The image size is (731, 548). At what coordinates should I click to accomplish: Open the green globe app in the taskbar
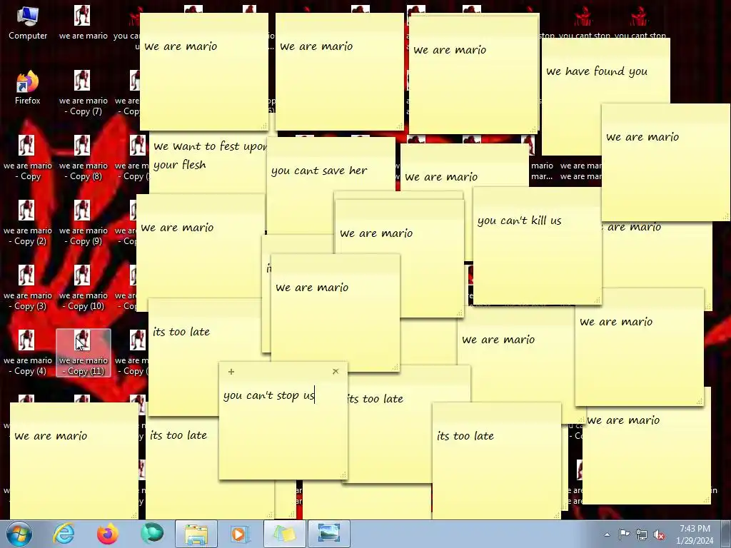(x=152, y=534)
